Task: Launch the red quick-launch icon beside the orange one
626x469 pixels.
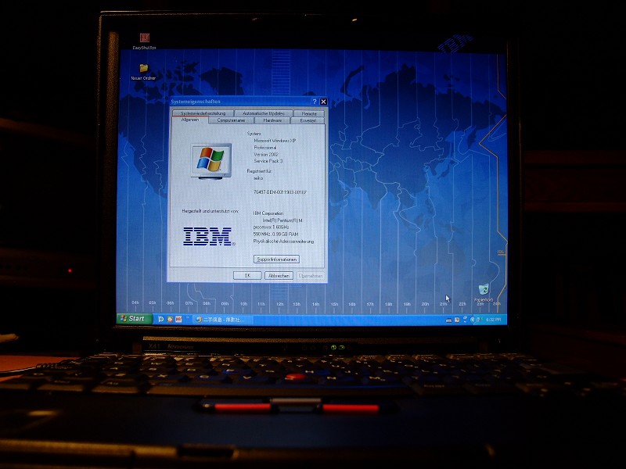Action: (178, 319)
